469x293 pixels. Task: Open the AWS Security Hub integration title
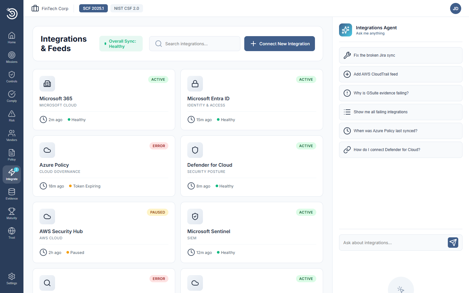[61, 231]
